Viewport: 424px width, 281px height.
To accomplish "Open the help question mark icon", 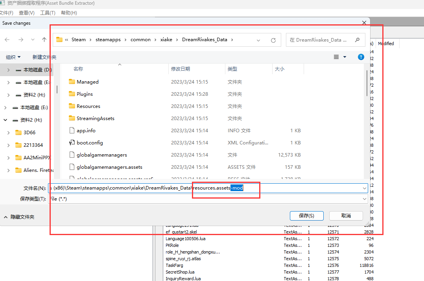I will (x=361, y=57).
